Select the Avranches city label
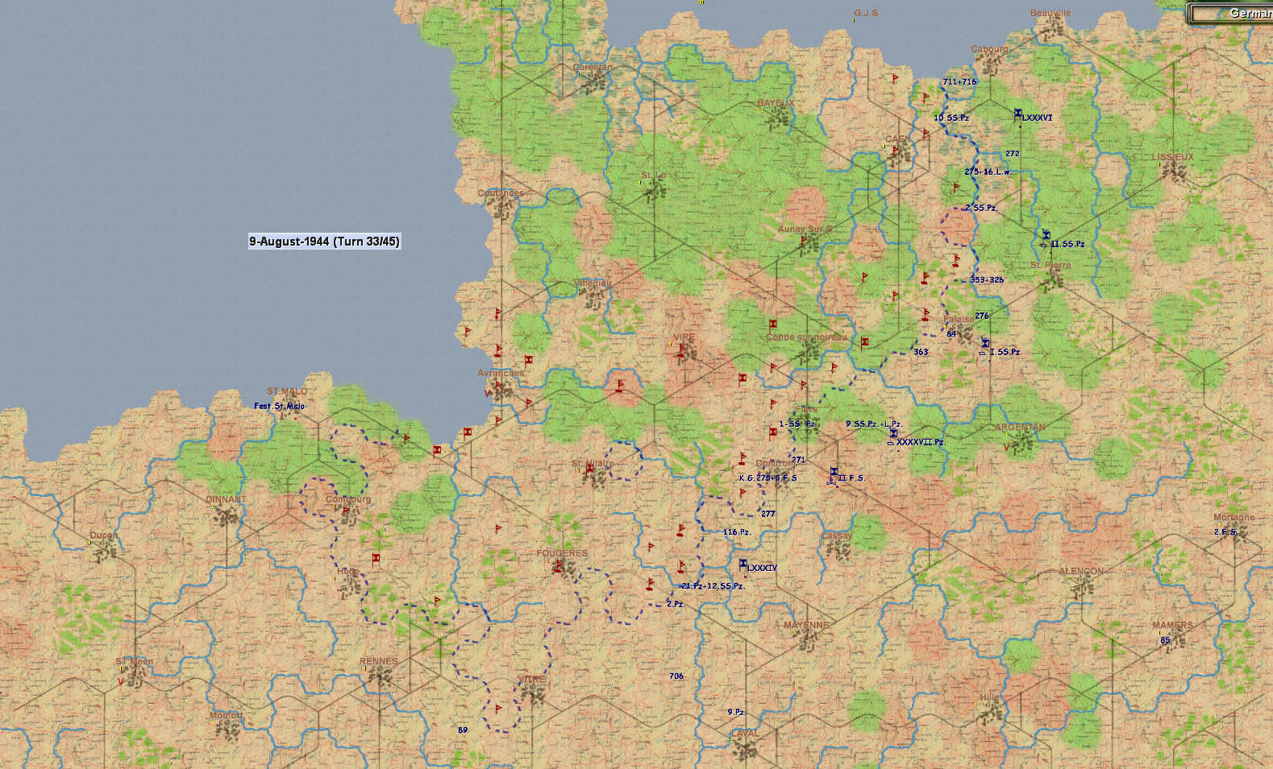Screen dimensions: 1273x769 pyautogui.click(x=501, y=373)
